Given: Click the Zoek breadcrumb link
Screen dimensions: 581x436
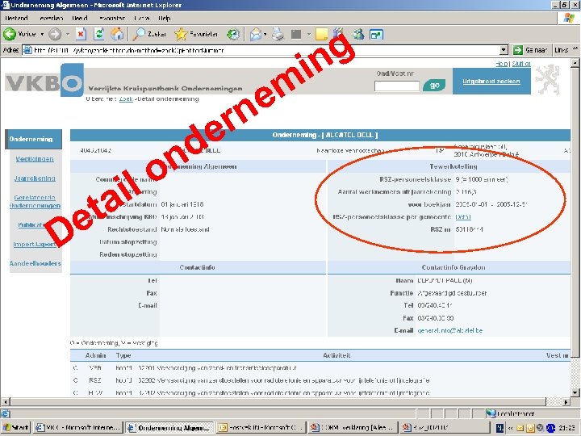Looking at the screenshot, I should 126,99.
